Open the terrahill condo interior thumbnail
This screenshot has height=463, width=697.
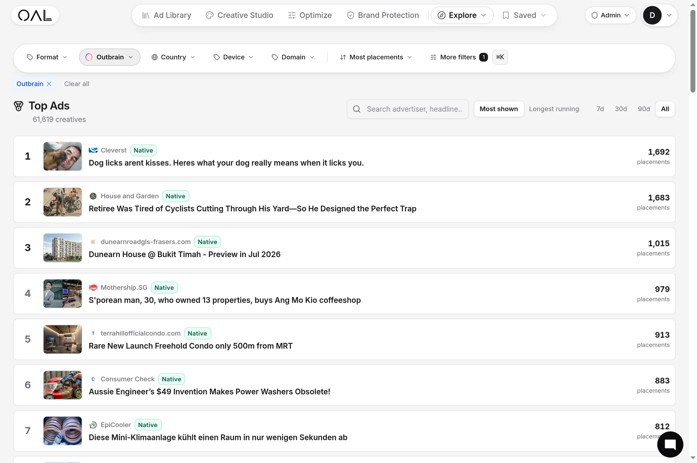pos(63,339)
